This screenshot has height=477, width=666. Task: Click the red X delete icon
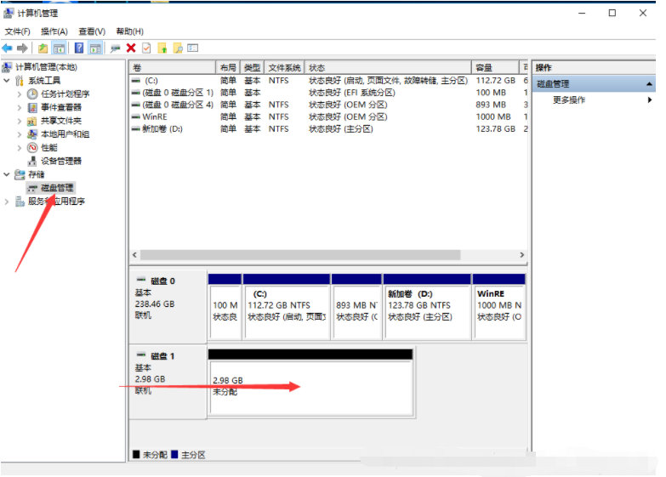click(x=131, y=48)
